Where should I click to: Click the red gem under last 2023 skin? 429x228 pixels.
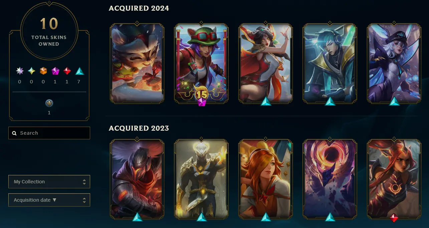(x=394, y=218)
